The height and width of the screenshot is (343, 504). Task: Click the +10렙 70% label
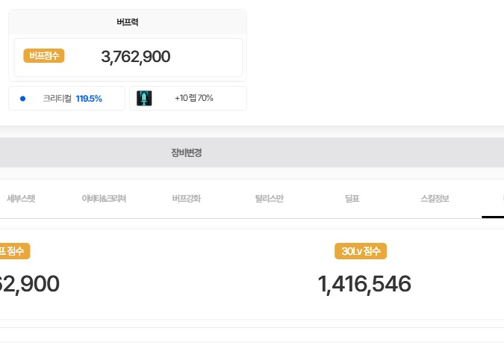(194, 98)
